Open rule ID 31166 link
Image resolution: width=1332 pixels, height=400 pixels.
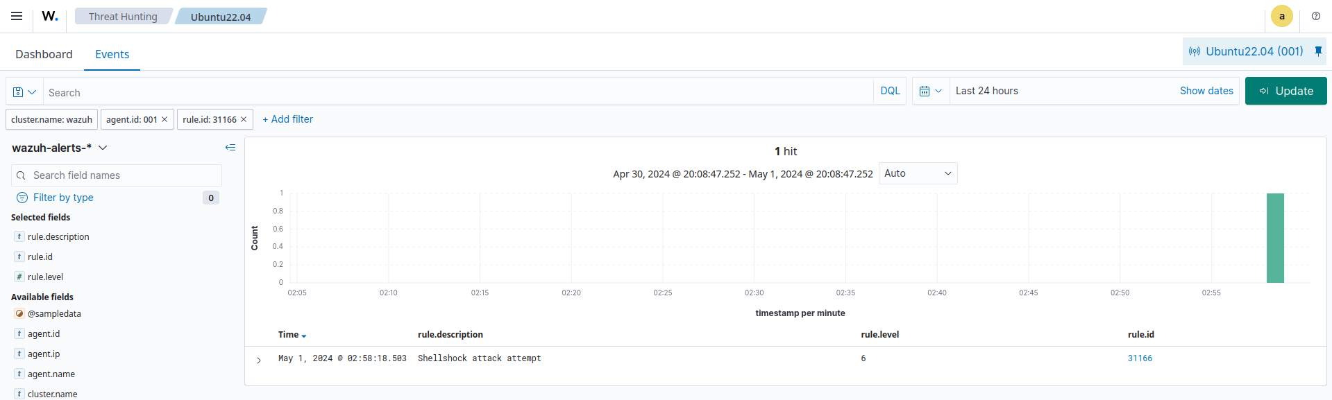1140,358
